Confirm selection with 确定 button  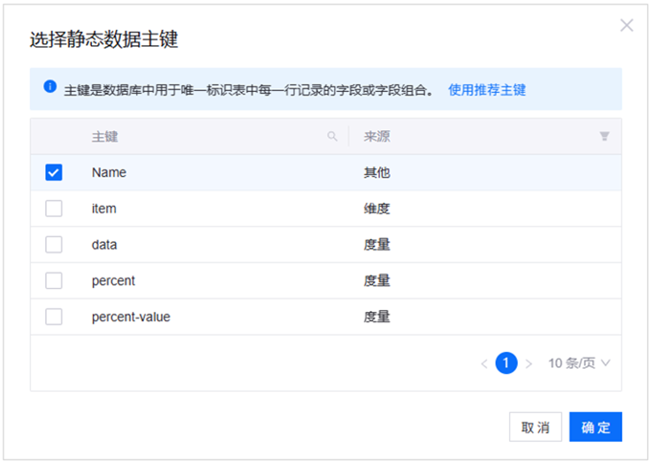pyautogui.click(x=596, y=427)
